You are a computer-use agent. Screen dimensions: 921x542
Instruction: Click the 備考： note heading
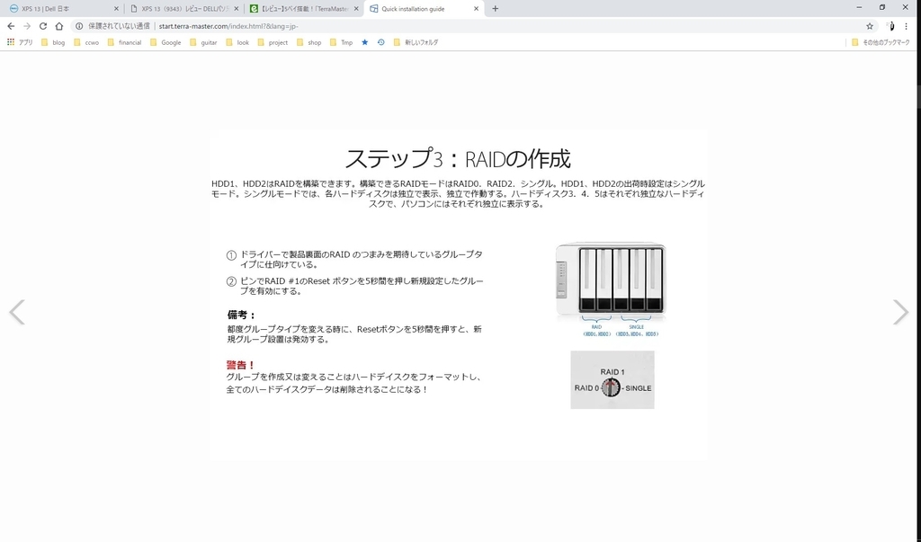(241, 315)
